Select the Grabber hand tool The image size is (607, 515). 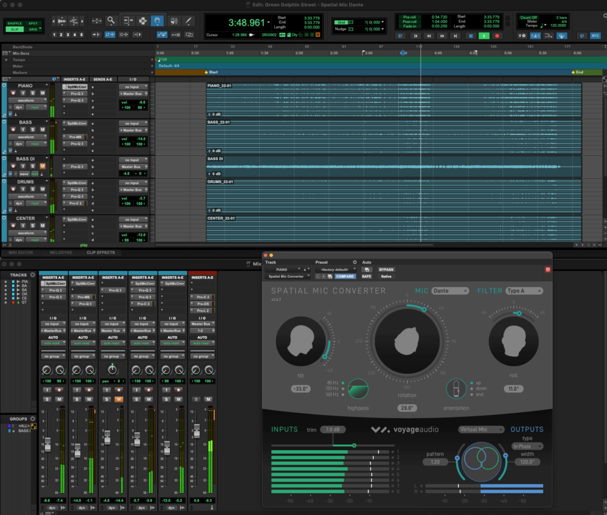157,21
